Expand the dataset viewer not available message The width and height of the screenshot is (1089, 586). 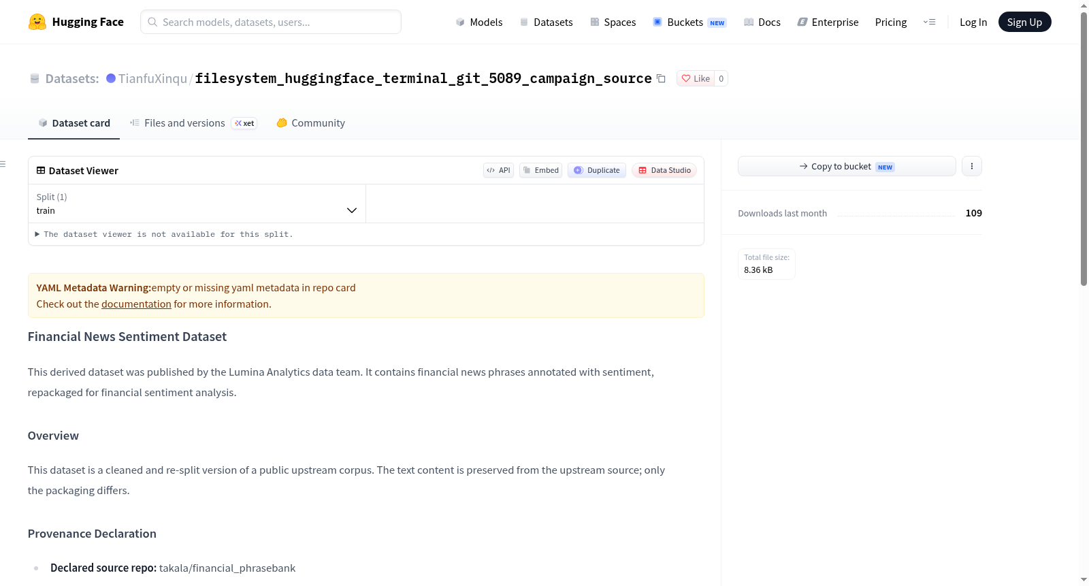(x=164, y=234)
